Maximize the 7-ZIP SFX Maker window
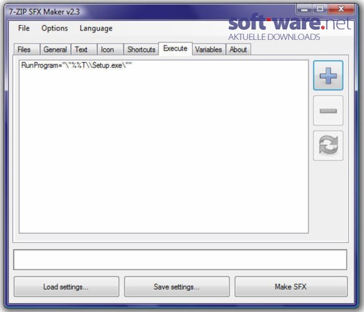This screenshot has width=364, height=312. (x=320, y=9)
